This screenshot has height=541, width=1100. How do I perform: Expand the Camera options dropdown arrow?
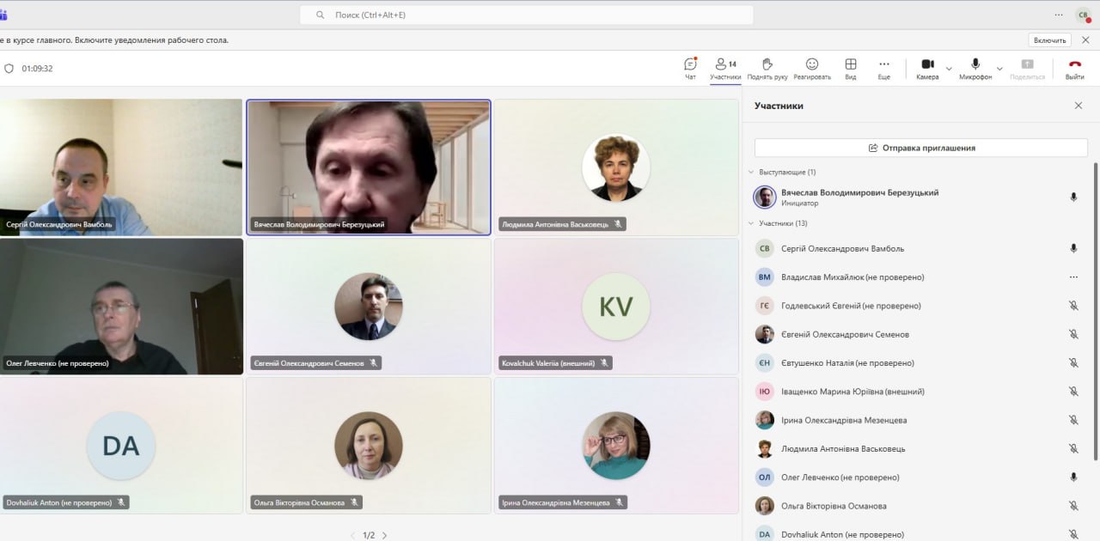click(x=949, y=68)
